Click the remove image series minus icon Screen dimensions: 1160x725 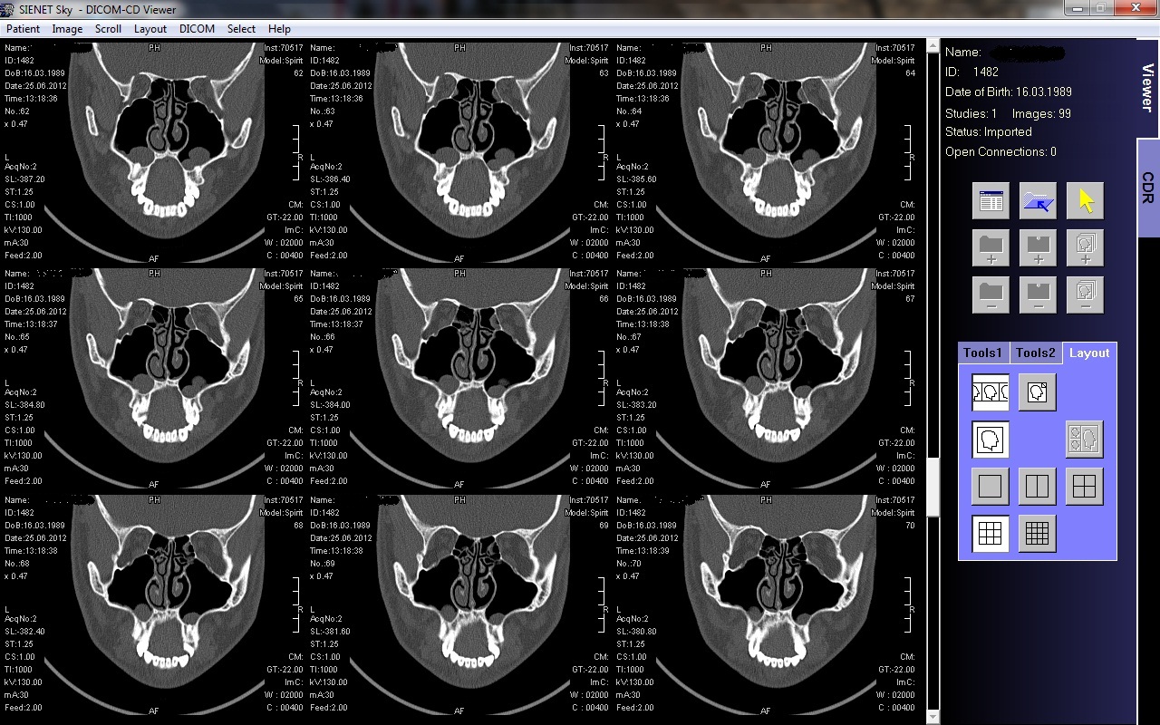(x=1085, y=295)
